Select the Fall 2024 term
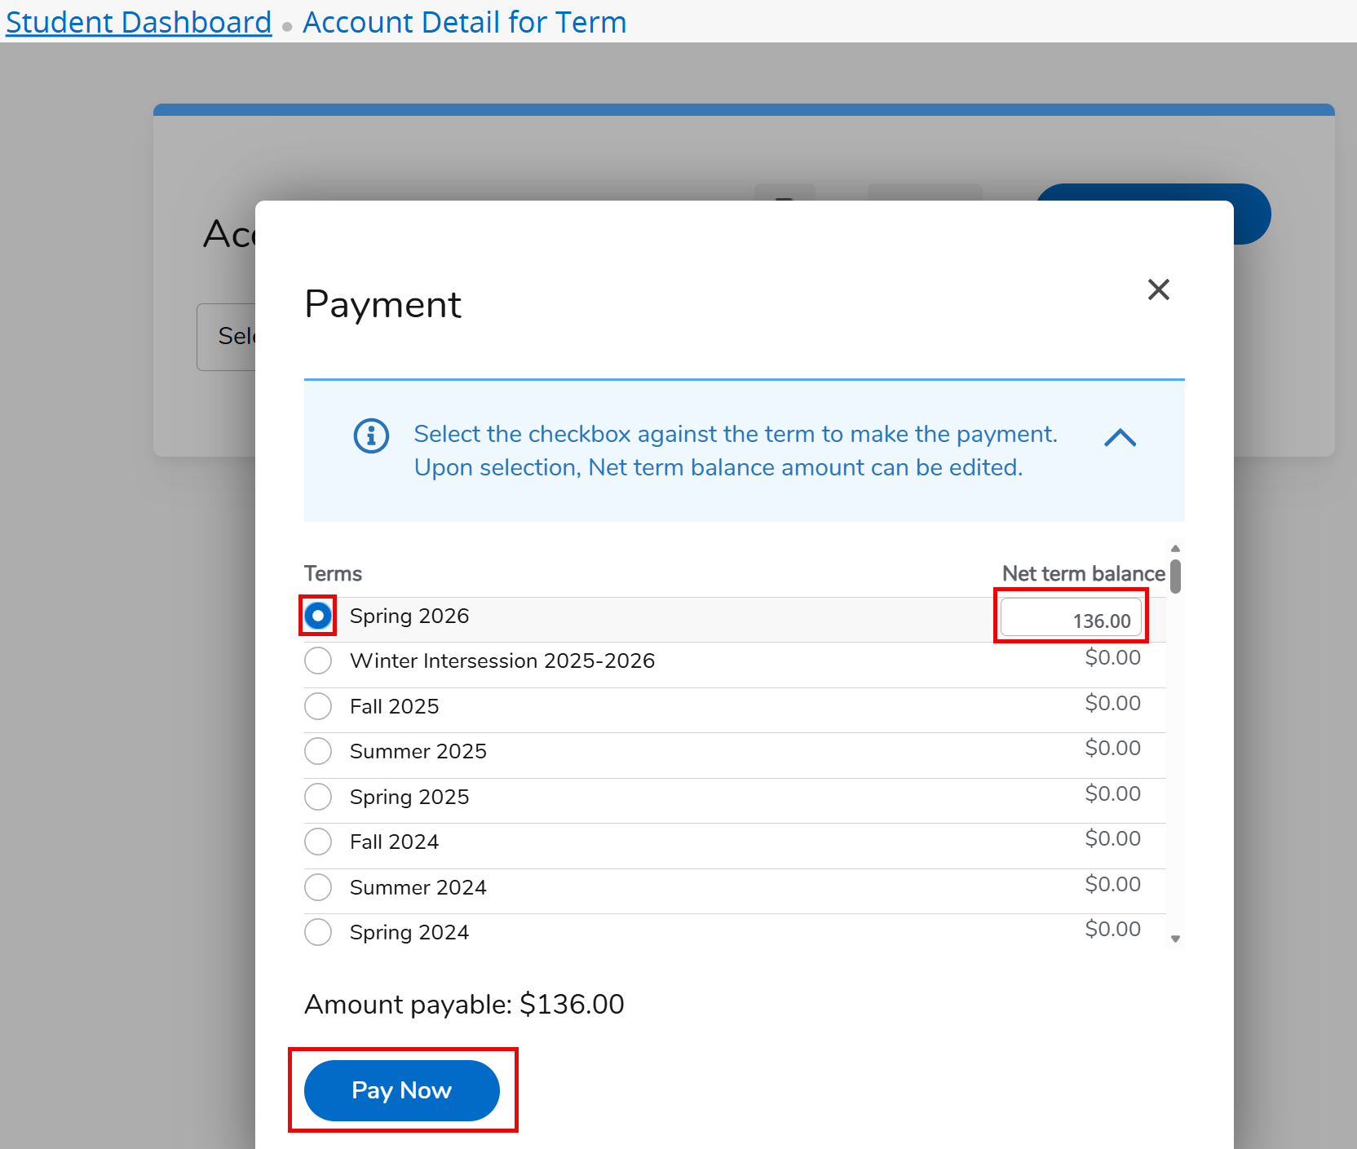The height and width of the screenshot is (1149, 1357). (x=318, y=842)
